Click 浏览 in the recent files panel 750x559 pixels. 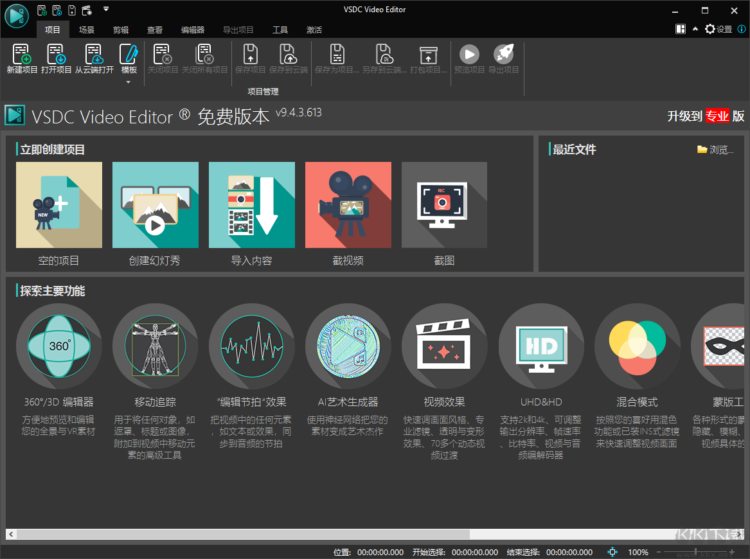pos(715,149)
